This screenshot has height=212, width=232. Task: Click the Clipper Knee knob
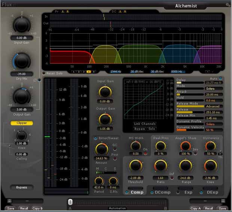click(21, 135)
